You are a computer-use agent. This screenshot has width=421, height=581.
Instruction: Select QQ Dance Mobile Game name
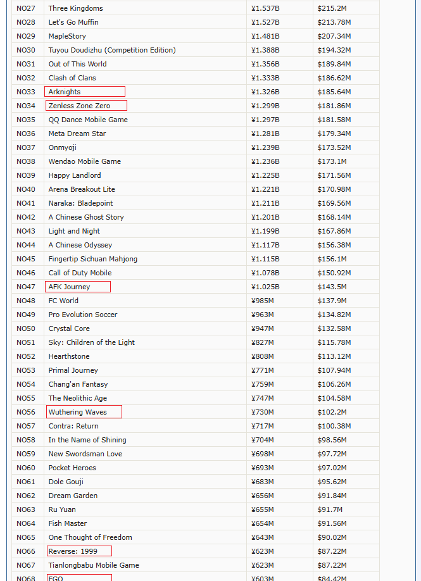click(x=88, y=120)
